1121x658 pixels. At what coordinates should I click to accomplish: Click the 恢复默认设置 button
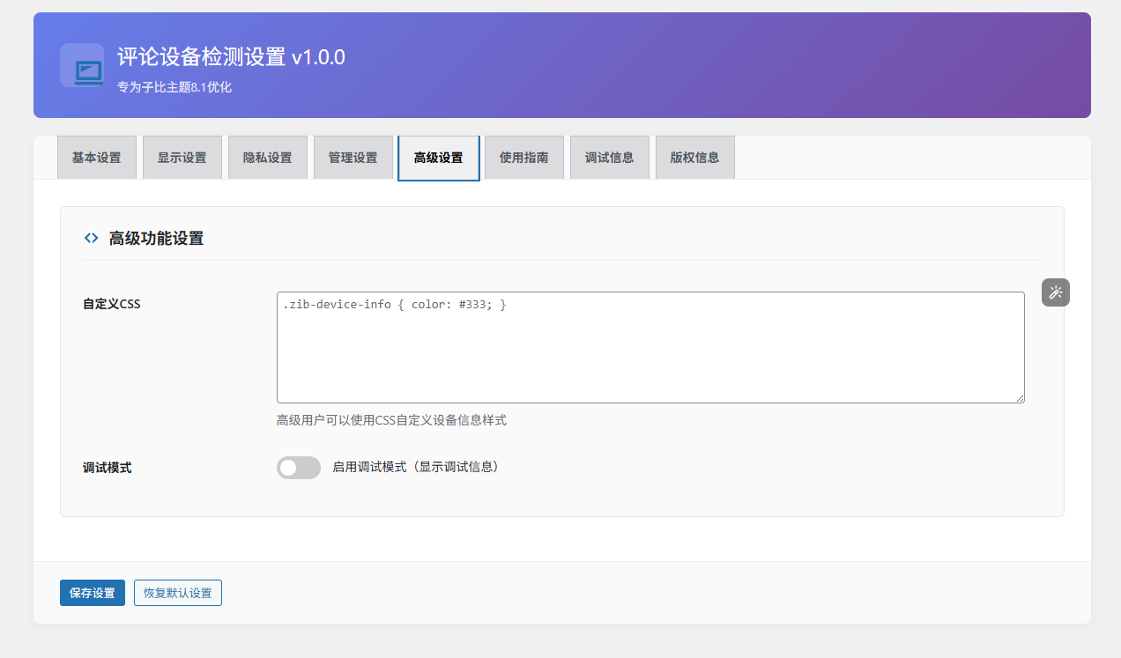[178, 593]
